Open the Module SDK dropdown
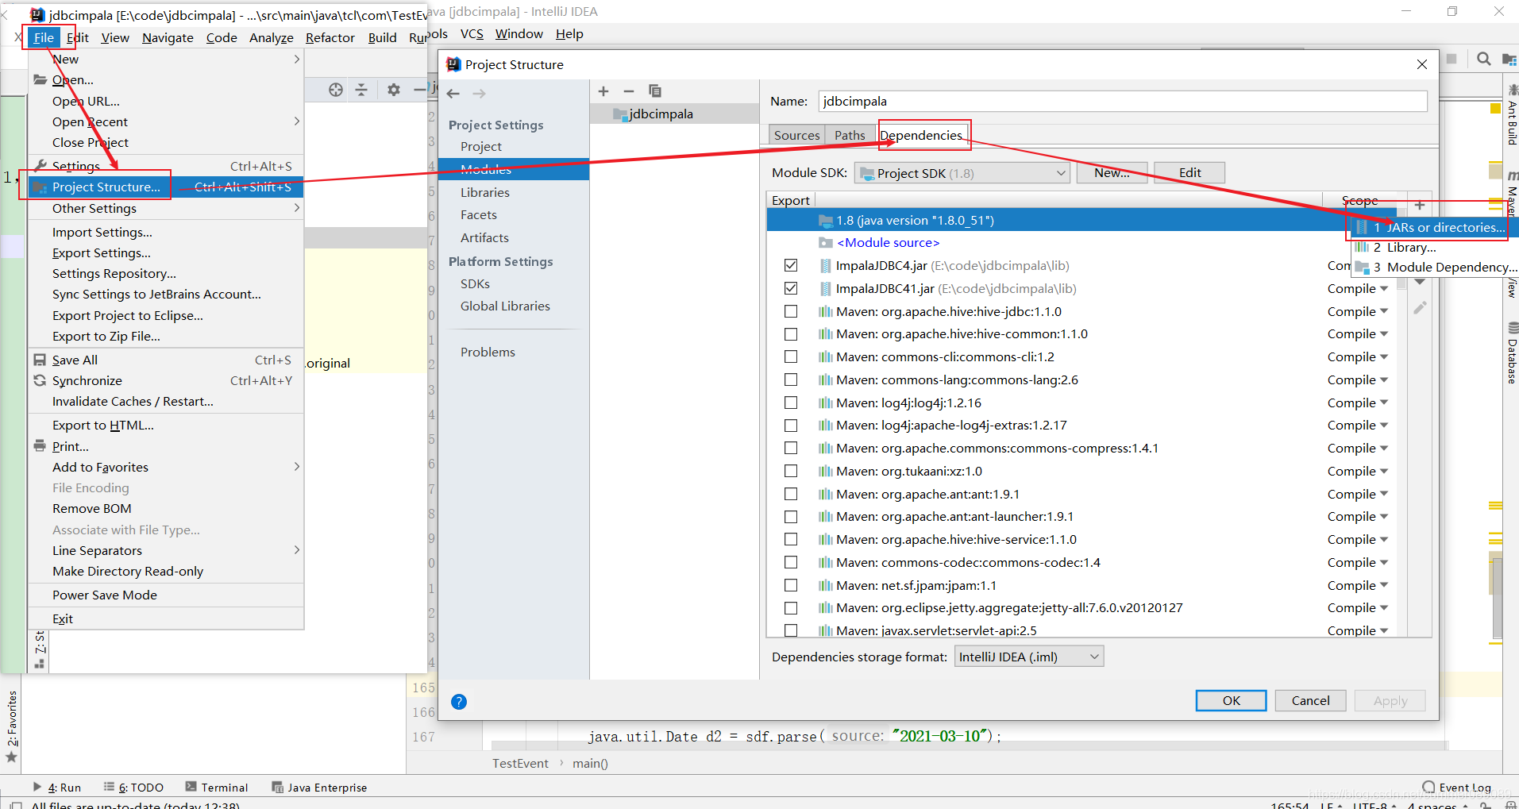1519x809 pixels. pyautogui.click(x=962, y=173)
